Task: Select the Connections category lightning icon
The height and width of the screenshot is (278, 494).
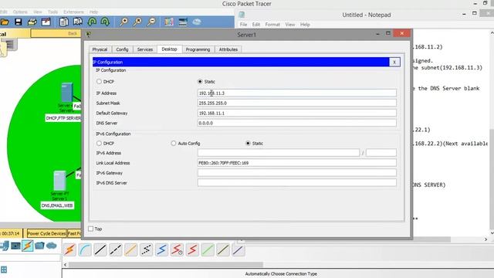Action: pyautogui.click(x=28, y=246)
